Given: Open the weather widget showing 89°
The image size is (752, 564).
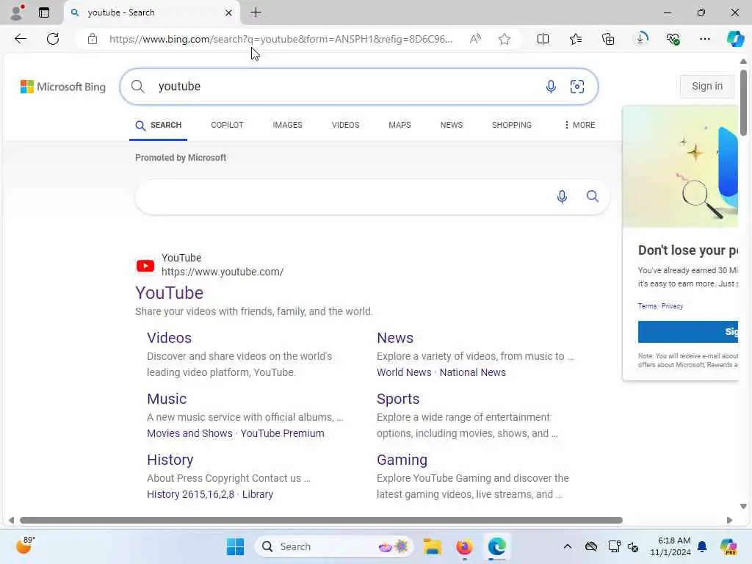Looking at the screenshot, I should pos(25,546).
